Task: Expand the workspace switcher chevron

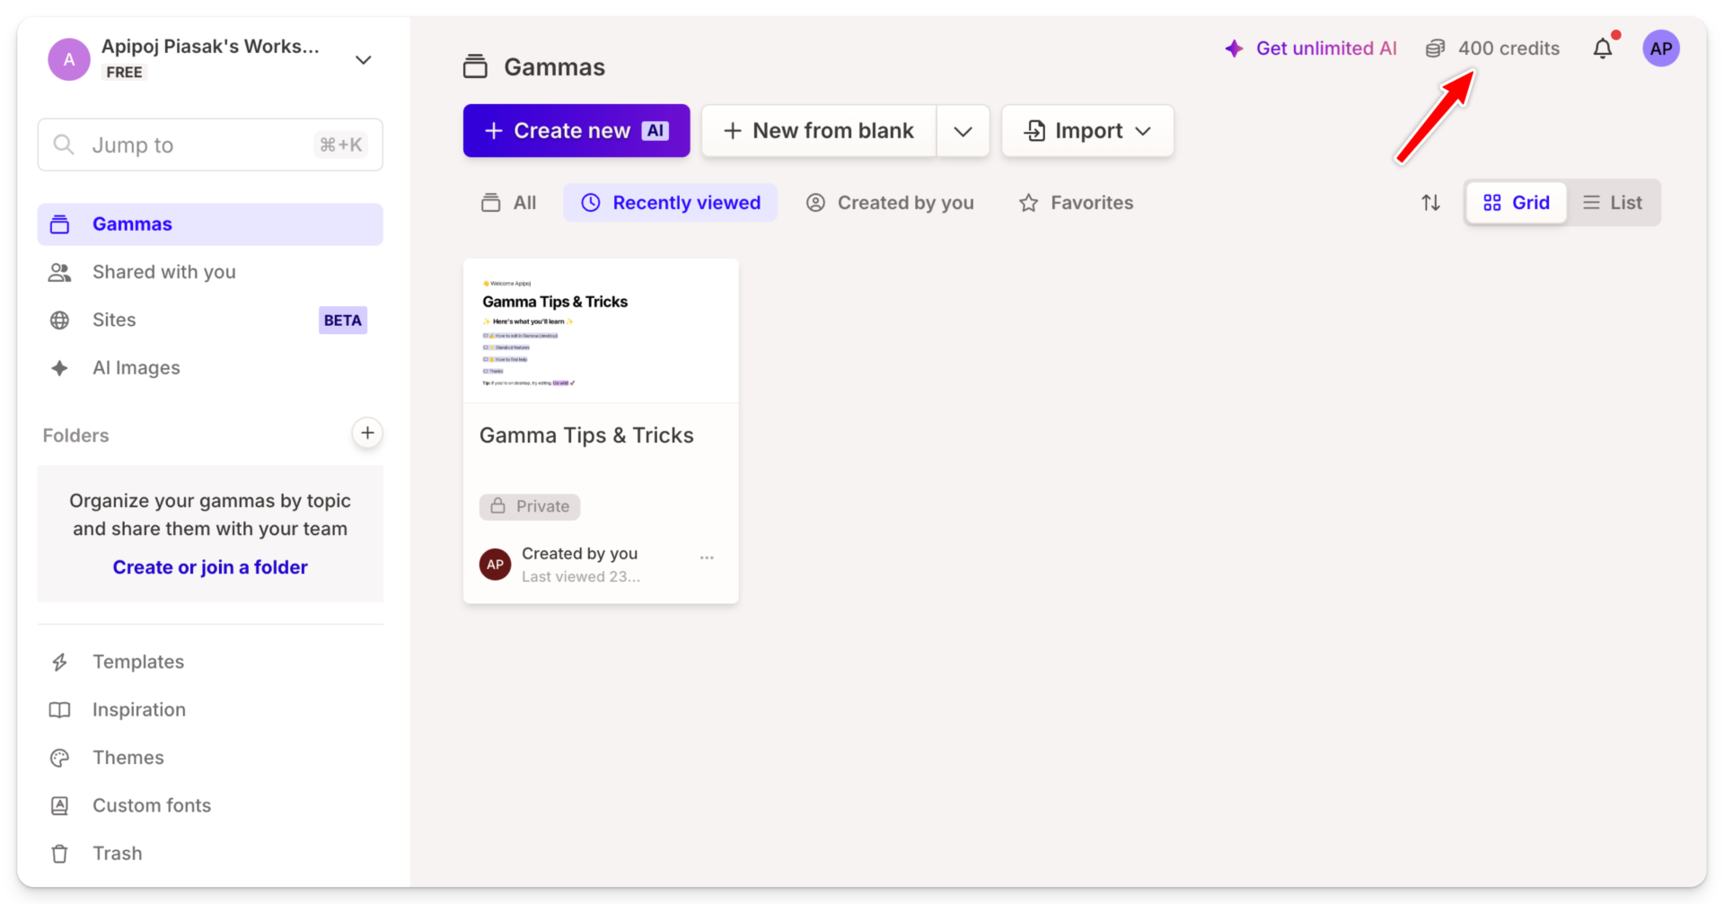Action: (x=364, y=59)
